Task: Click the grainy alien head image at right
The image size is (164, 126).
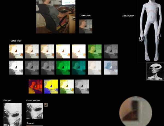Action: [x=155, y=71]
